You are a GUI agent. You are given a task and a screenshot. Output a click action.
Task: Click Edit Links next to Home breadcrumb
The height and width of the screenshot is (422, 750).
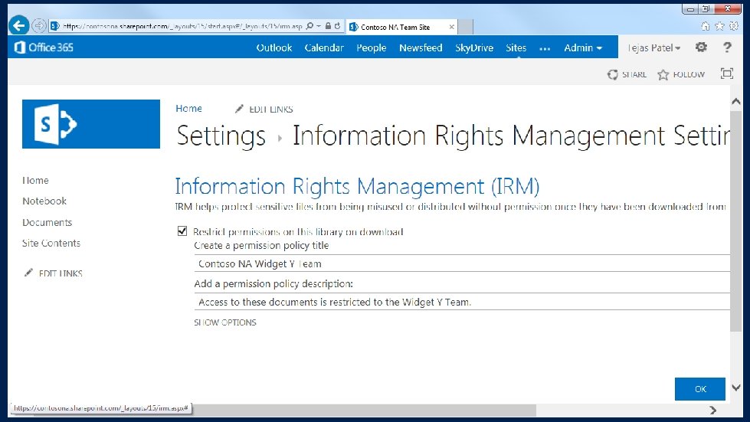[x=270, y=110]
